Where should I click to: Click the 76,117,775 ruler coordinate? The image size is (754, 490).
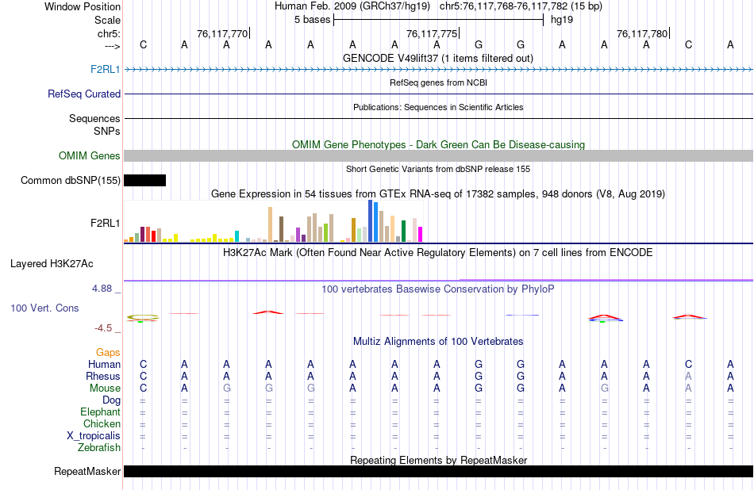point(432,33)
